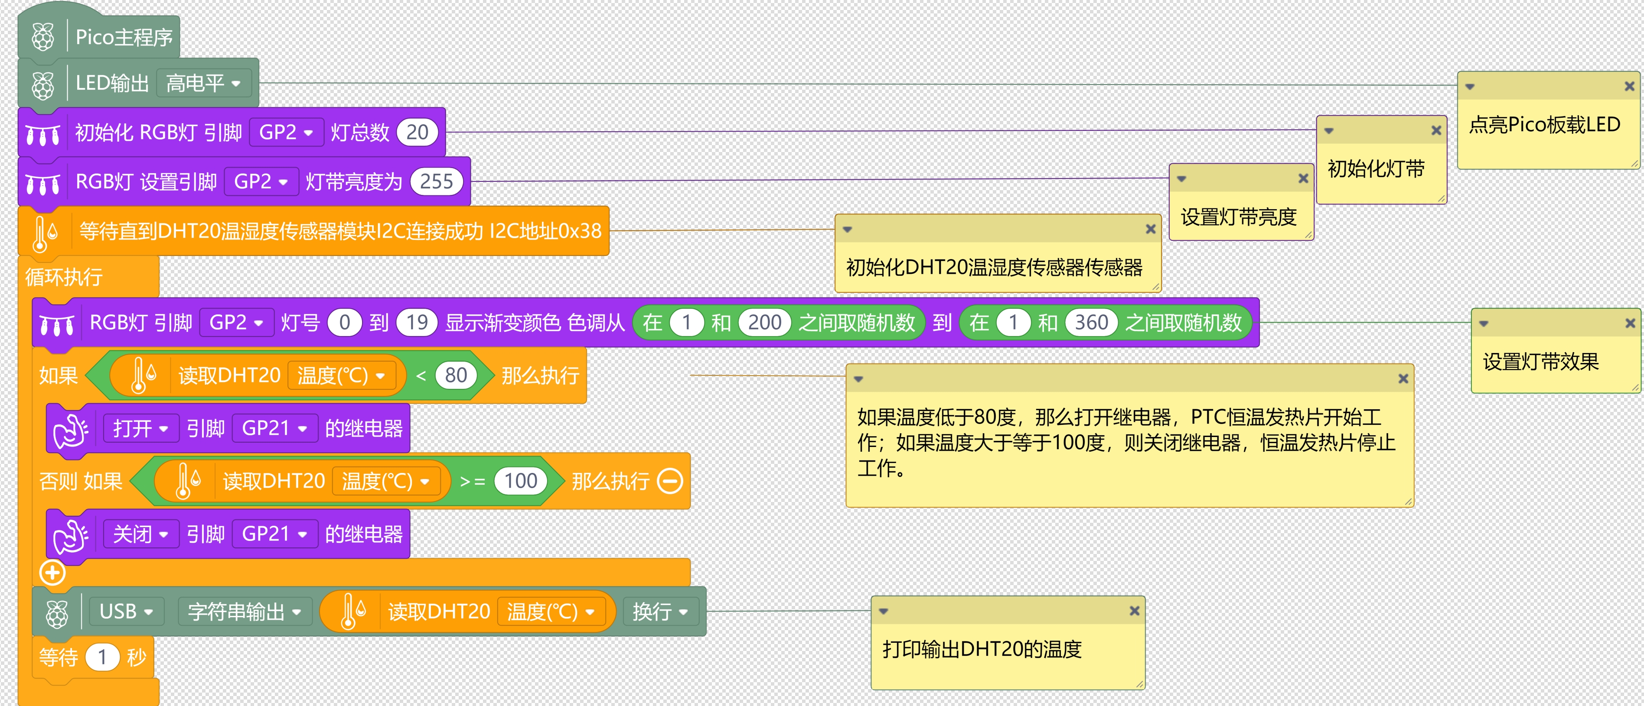
Task: Open GP21 dropdown on the 打开 relay block
Action: pos(274,428)
